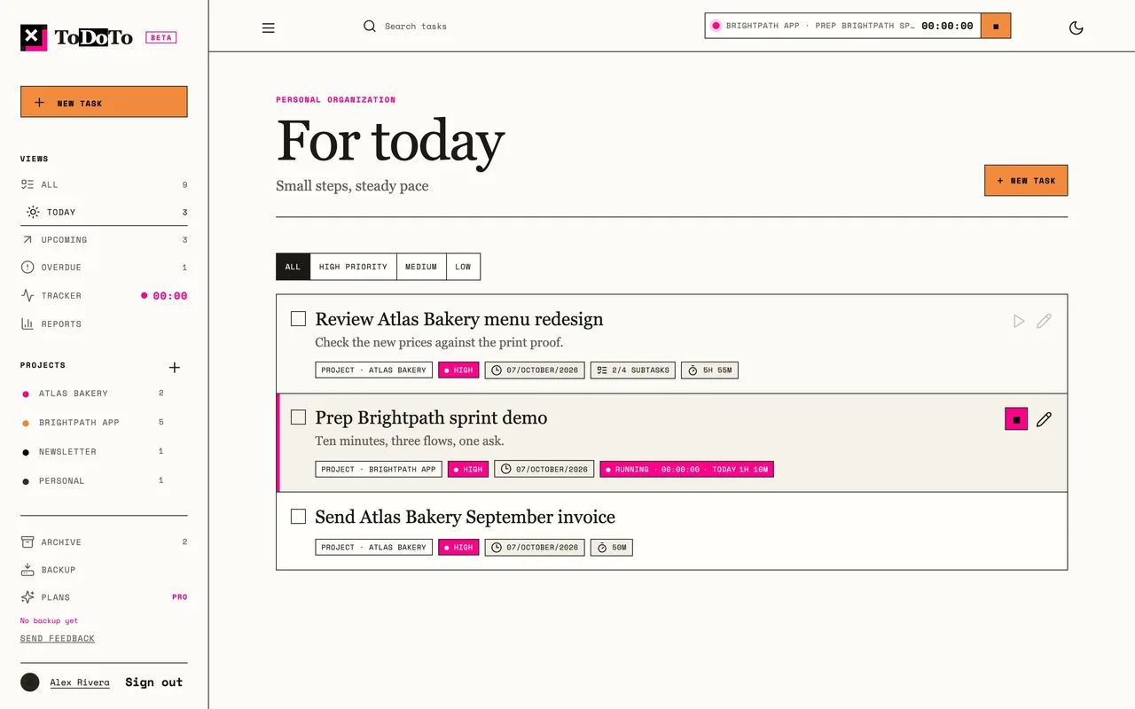The image size is (1135, 709).
Task: Mark Prep Brightpath sprint demo complete
Action: [x=299, y=417]
